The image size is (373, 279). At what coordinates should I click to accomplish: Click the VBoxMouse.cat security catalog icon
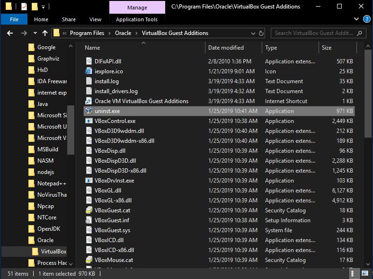coord(89,260)
